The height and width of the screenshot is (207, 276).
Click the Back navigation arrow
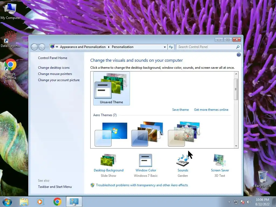tap(34, 47)
